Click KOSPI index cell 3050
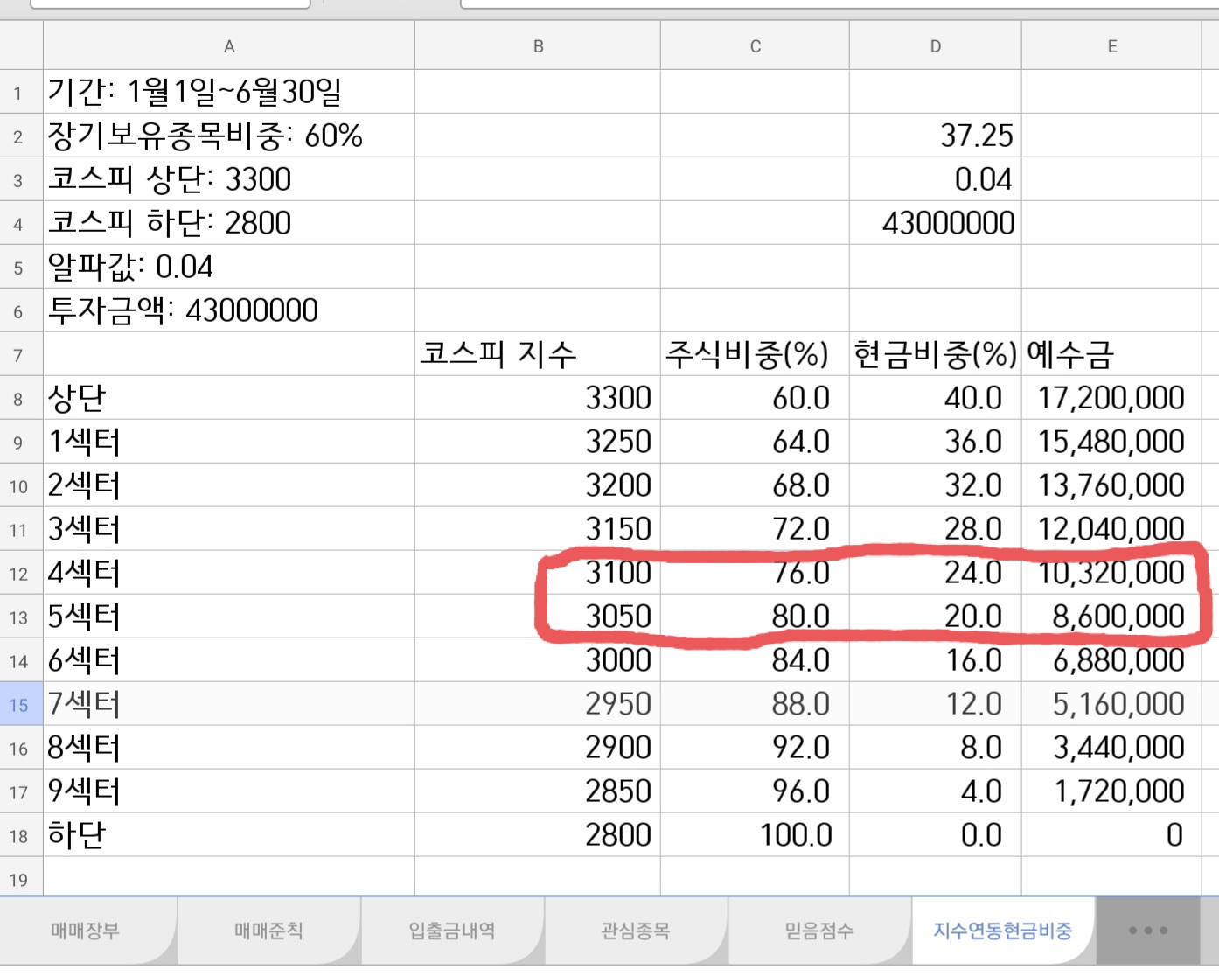The width and height of the screenshot is (1219, 976). pyautogui.click(x=538, y=617)
